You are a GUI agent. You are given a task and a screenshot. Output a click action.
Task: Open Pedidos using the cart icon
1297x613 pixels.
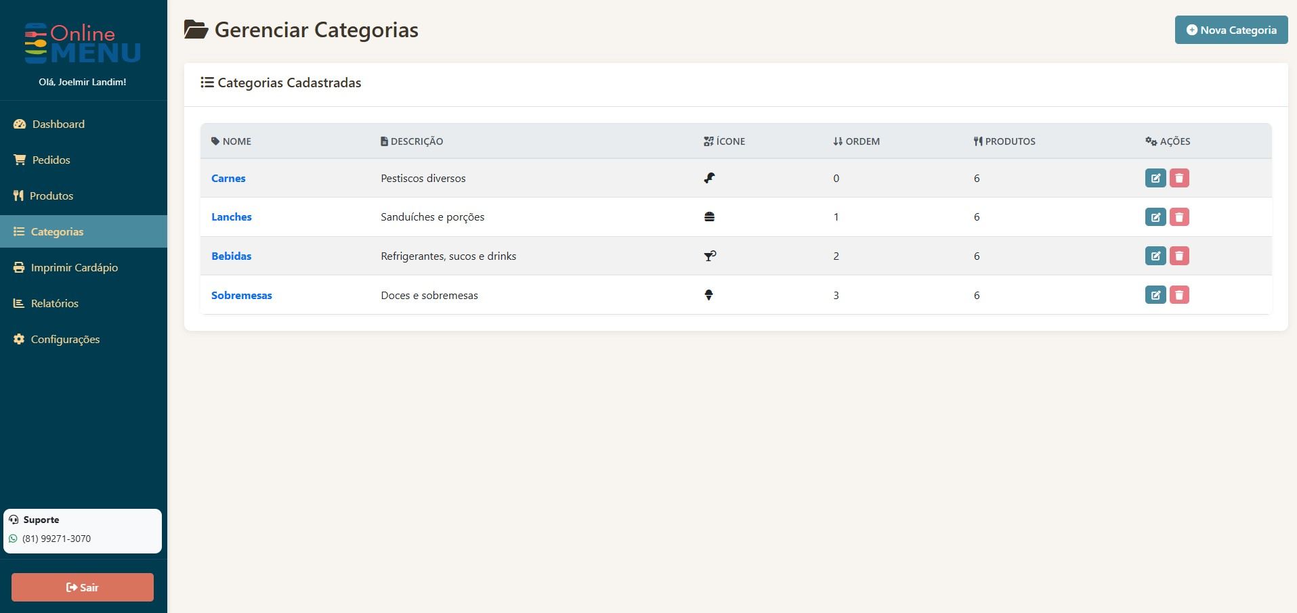pos(18,160)
